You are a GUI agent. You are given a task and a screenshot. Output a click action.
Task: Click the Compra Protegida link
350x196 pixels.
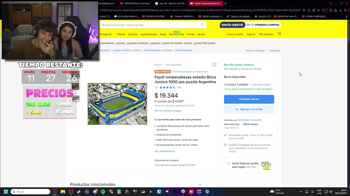[x=239, y=145]
